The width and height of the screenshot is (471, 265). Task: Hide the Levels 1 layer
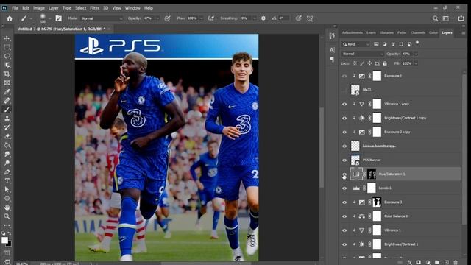click(x=344, y=188)
